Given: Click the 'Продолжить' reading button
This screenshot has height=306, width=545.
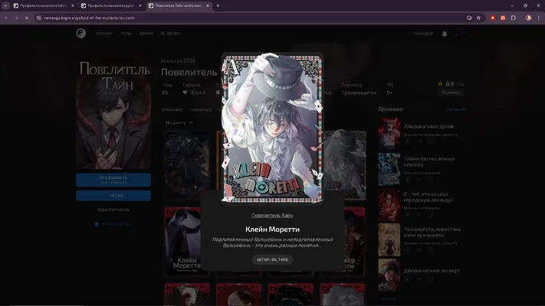Looking at the screenshot, I should pos(113,180).
